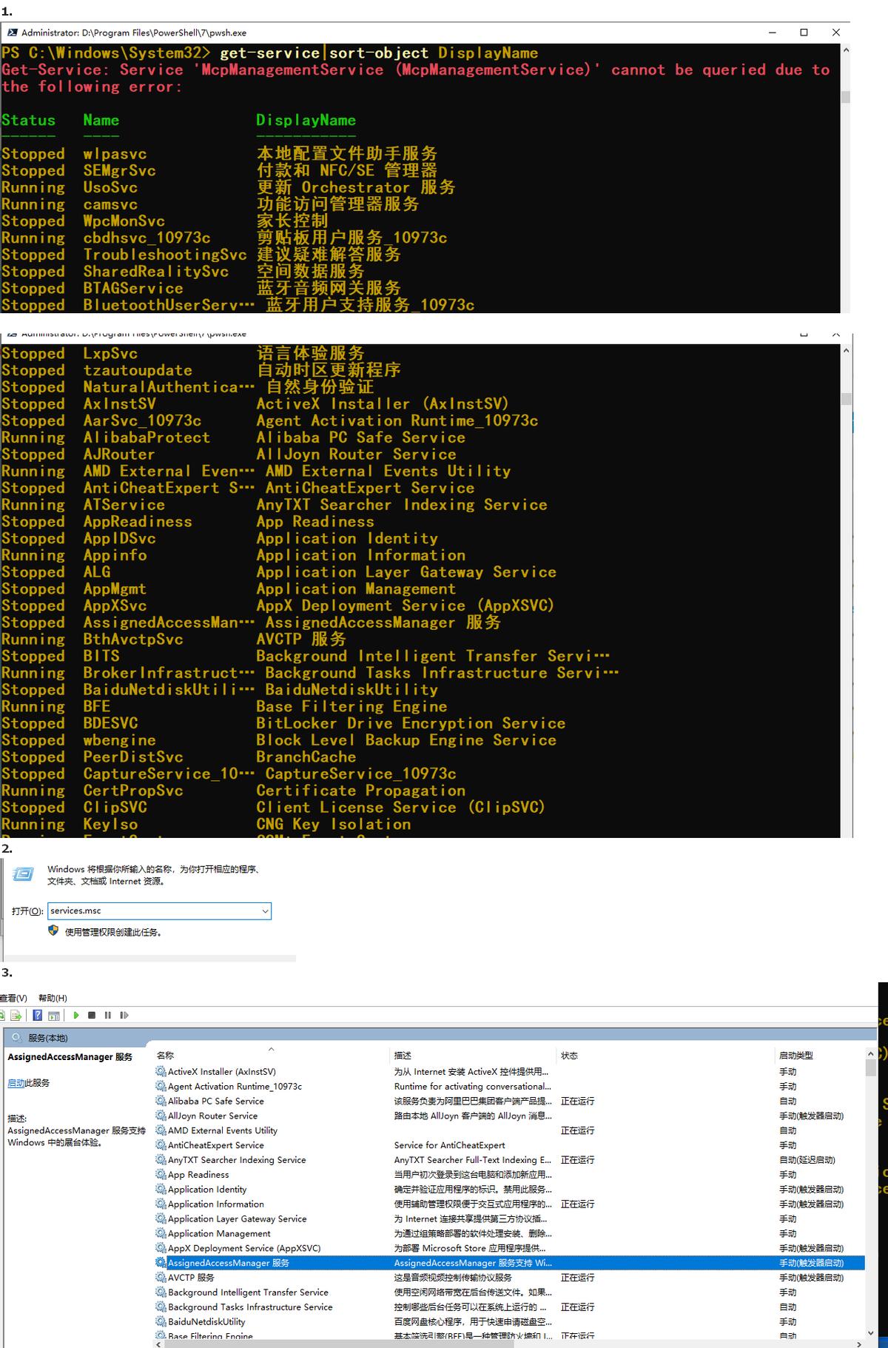The image size is (888, 1348).
Task: Click the PowerShell icon in title bar
Action: pyautogui.click(x=12, y=33)
